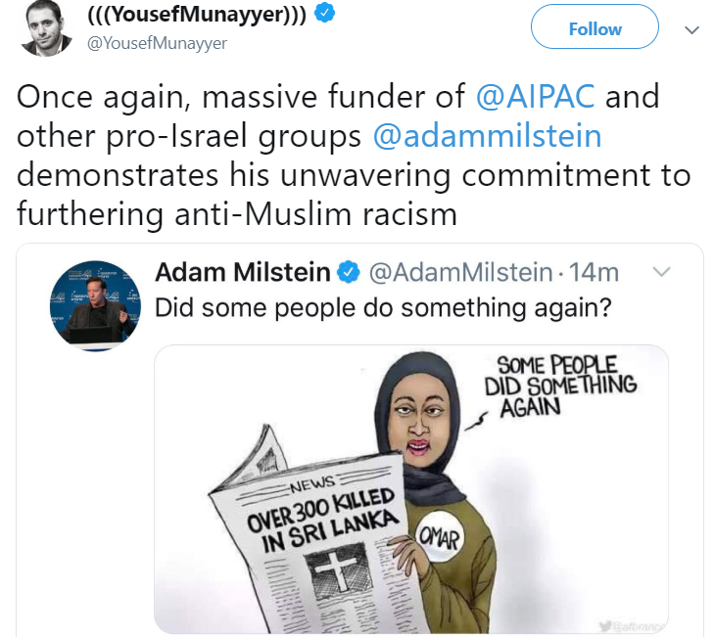Click the Follow button

[x=595, y=26]
